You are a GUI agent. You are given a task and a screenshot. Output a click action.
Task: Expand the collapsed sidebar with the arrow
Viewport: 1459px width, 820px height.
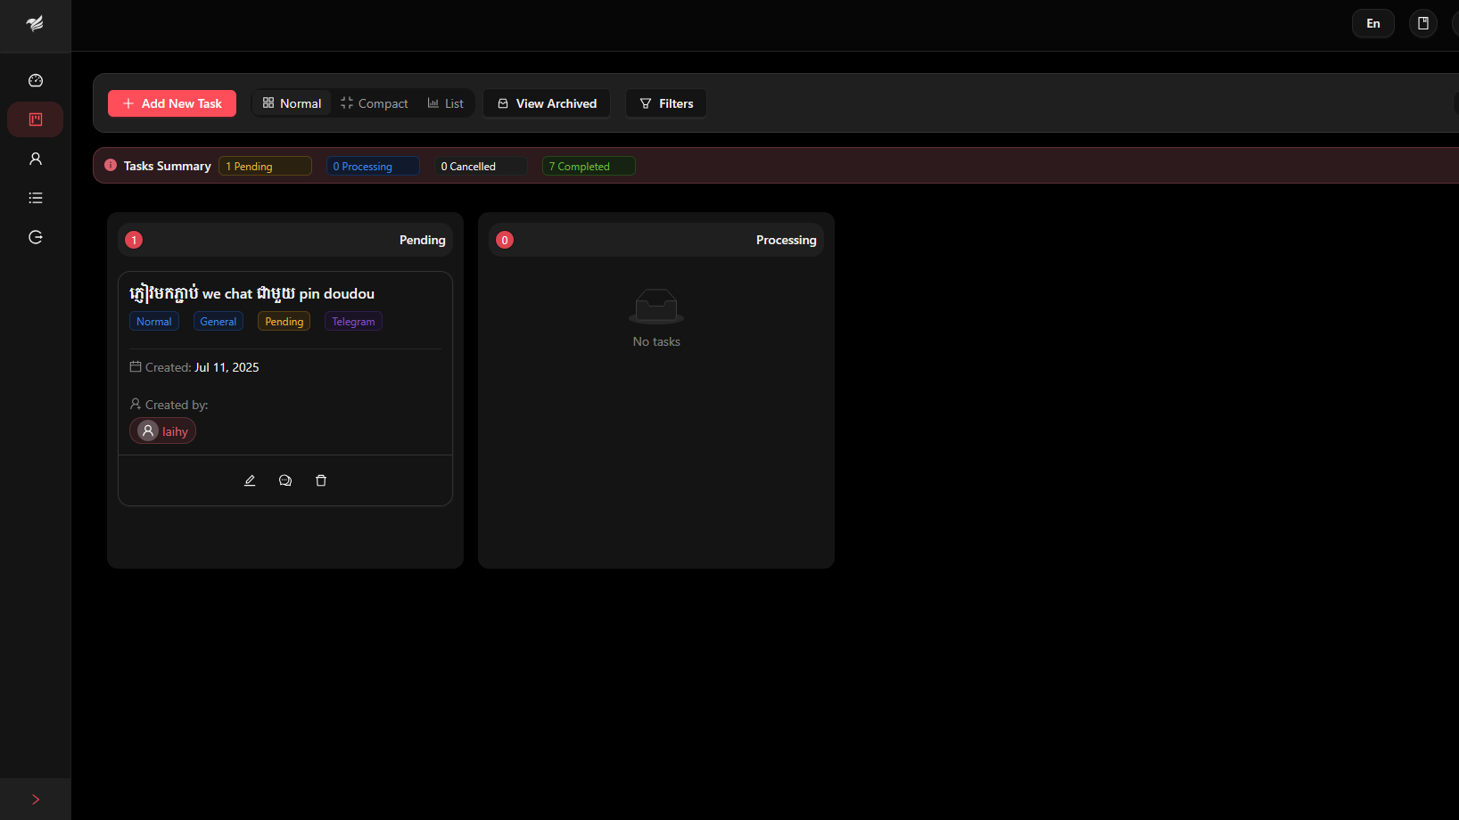36,799
